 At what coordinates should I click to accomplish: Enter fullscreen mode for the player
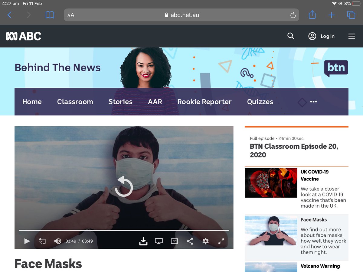coord(221,241)
